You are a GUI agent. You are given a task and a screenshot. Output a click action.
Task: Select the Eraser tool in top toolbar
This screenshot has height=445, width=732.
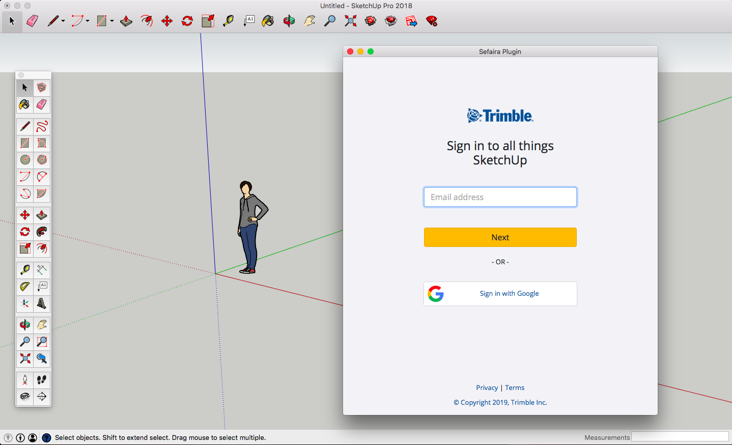coord(33,21)
